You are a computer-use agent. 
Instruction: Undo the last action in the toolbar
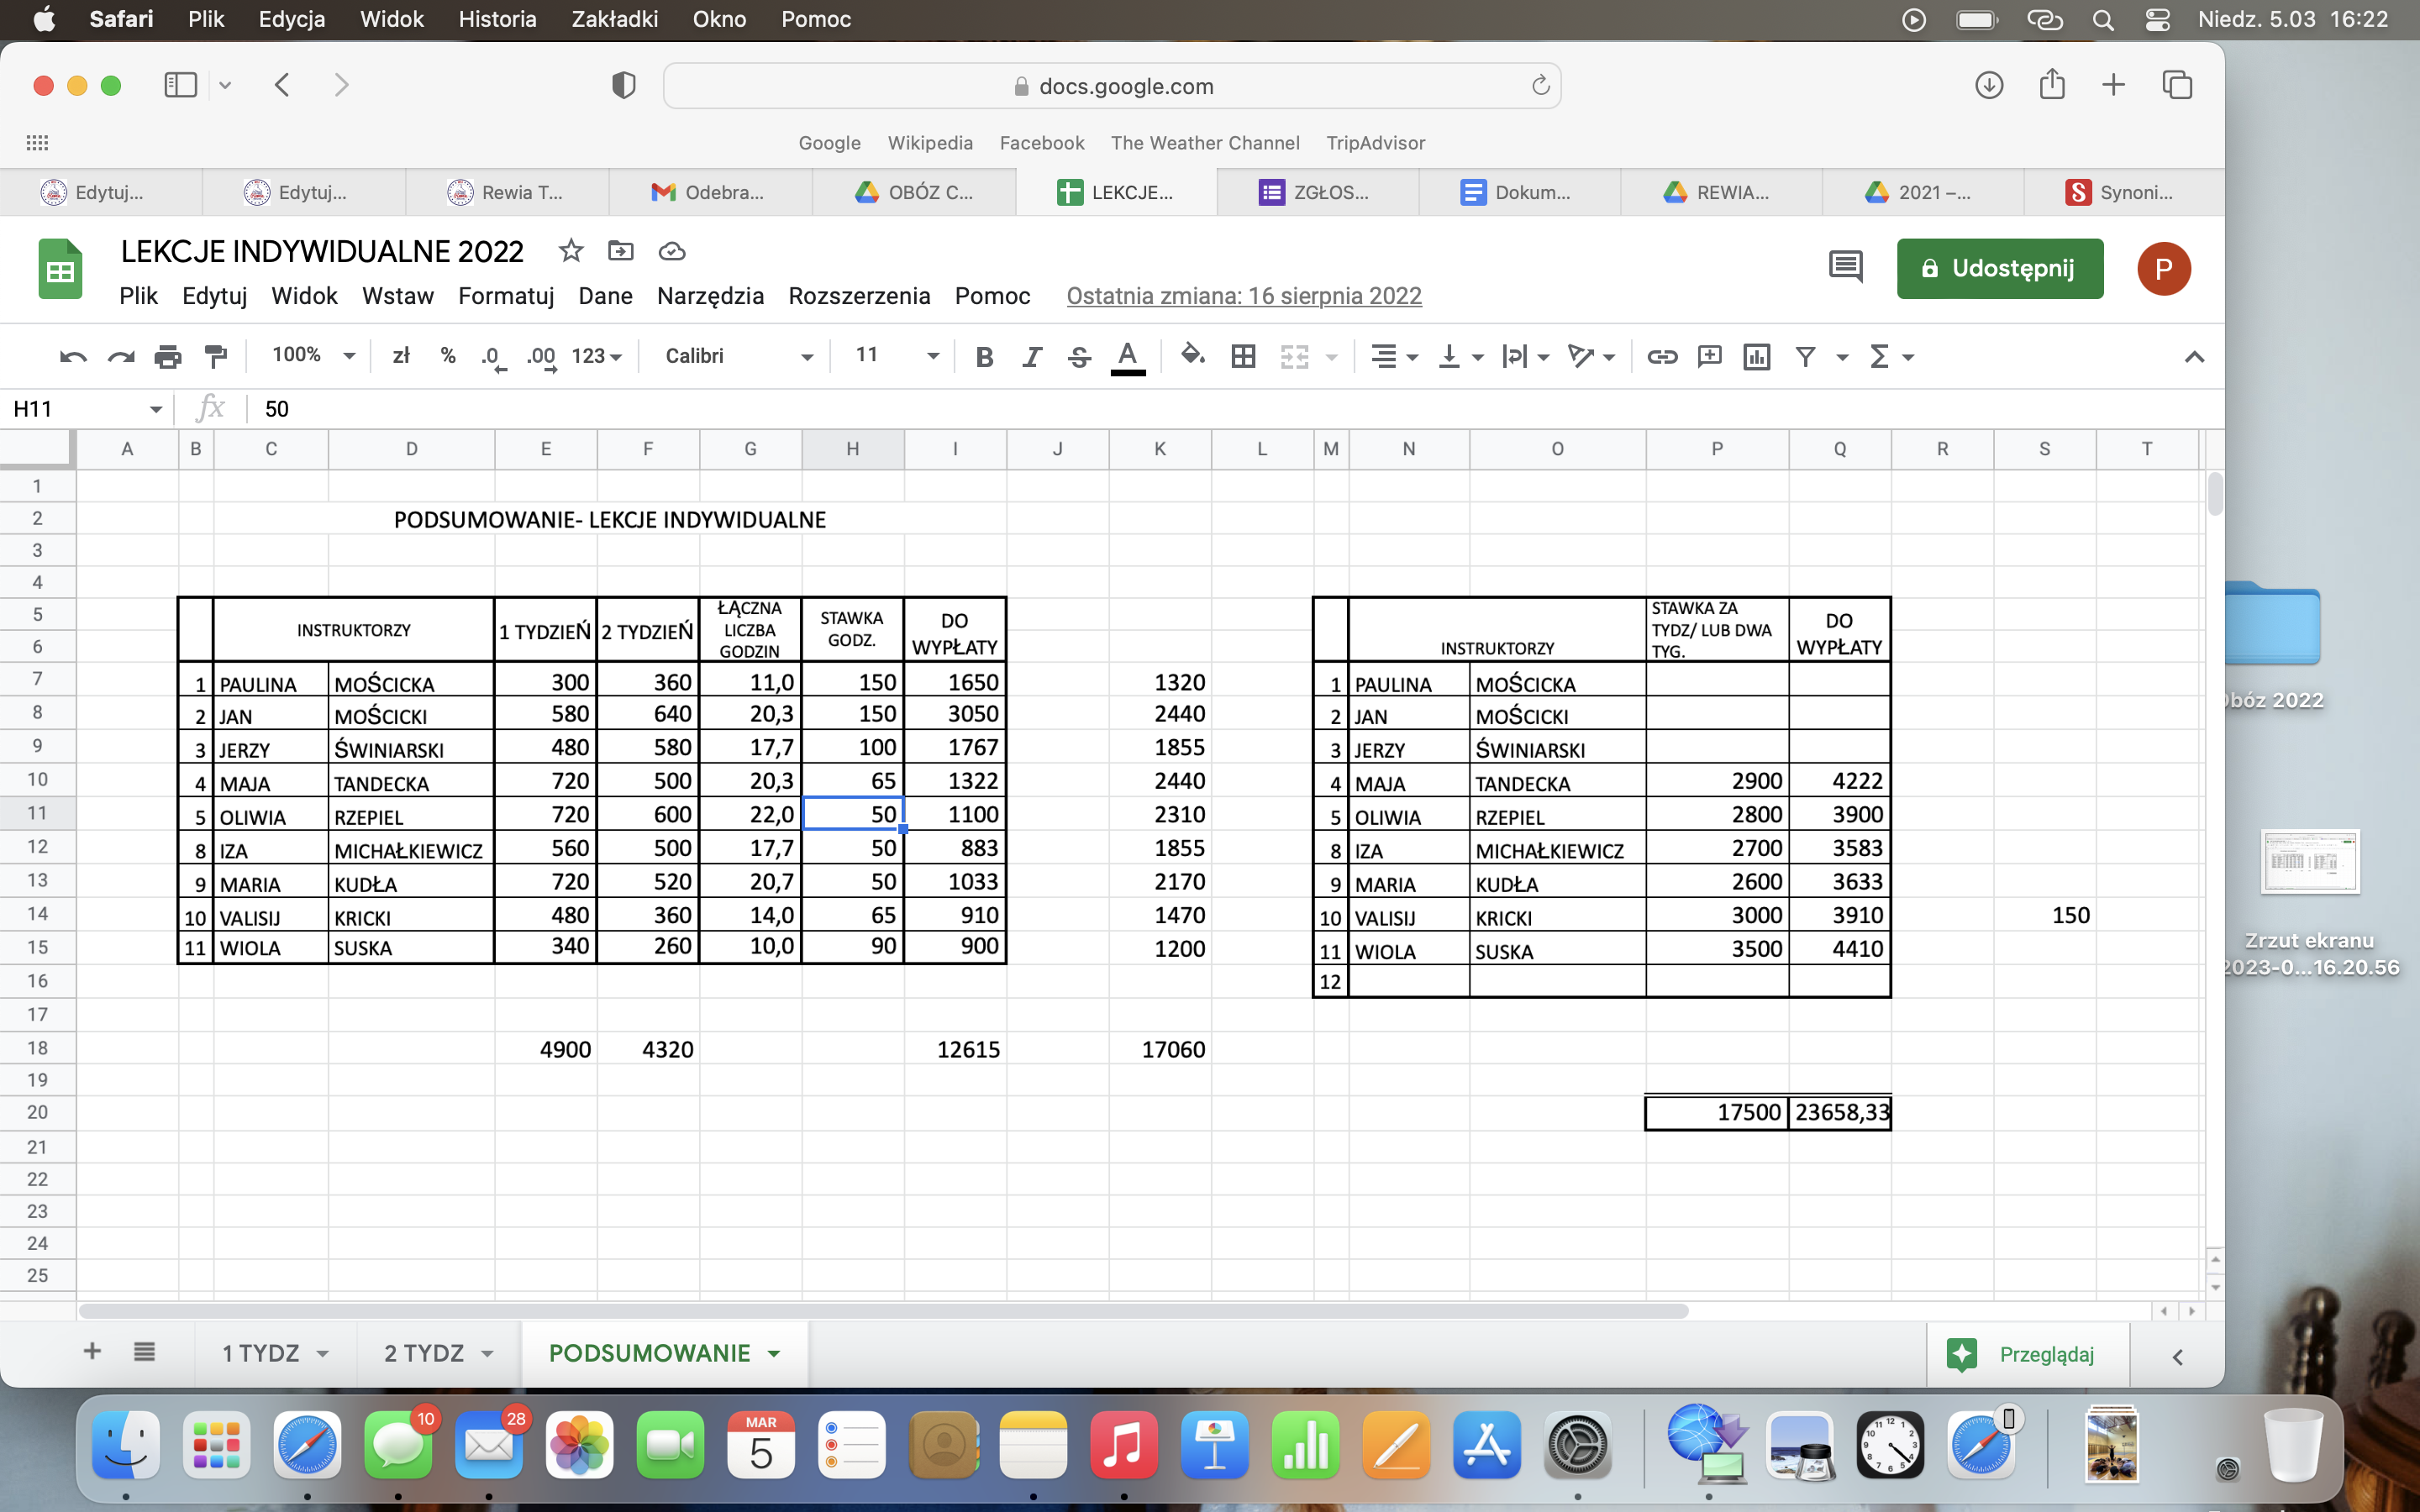tap(73, 357)
